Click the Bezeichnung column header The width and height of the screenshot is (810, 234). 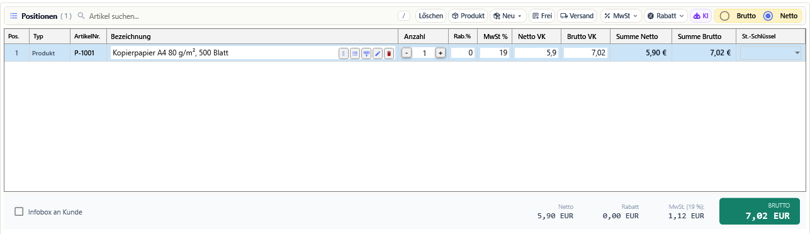coord(252,36)
